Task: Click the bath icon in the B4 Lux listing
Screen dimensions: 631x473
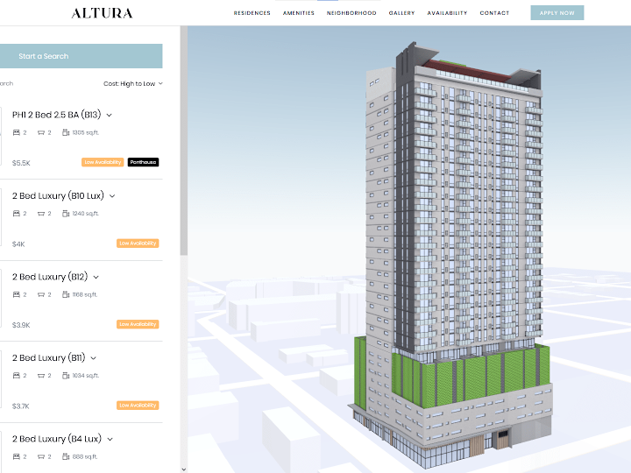Action: [x=40, y=457]
